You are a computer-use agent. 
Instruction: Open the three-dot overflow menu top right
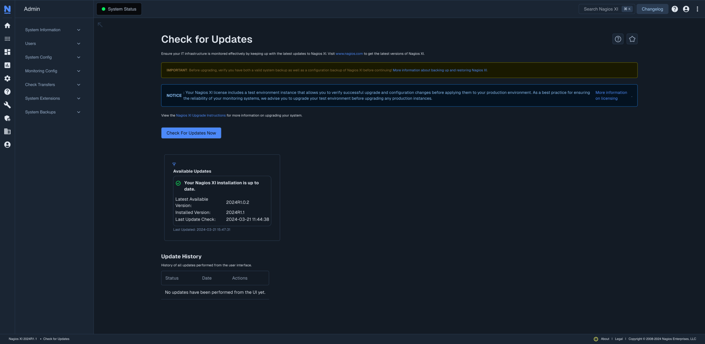(x=698, y=9)
